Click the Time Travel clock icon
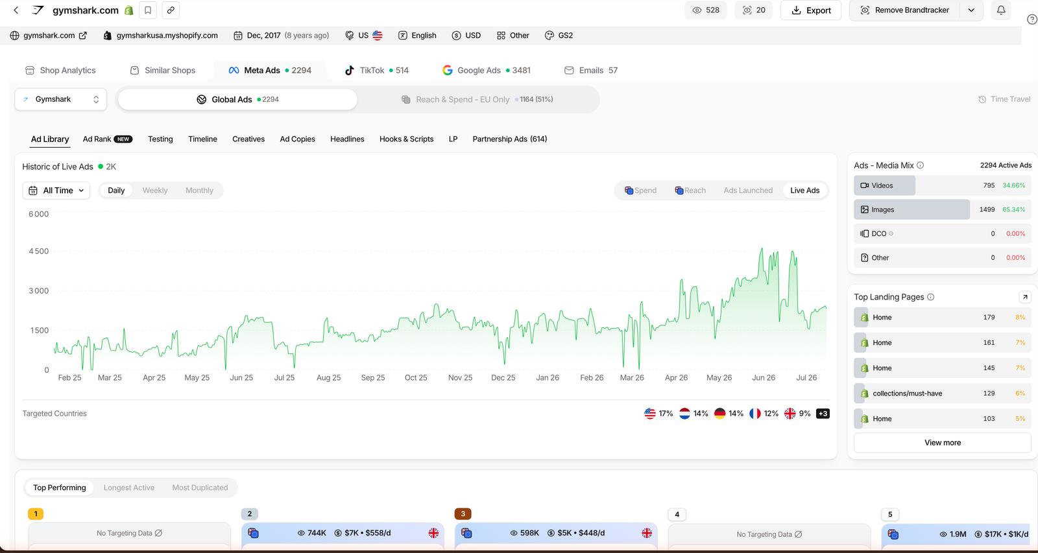Screen dimensions: 1038x553 (982, 99)
